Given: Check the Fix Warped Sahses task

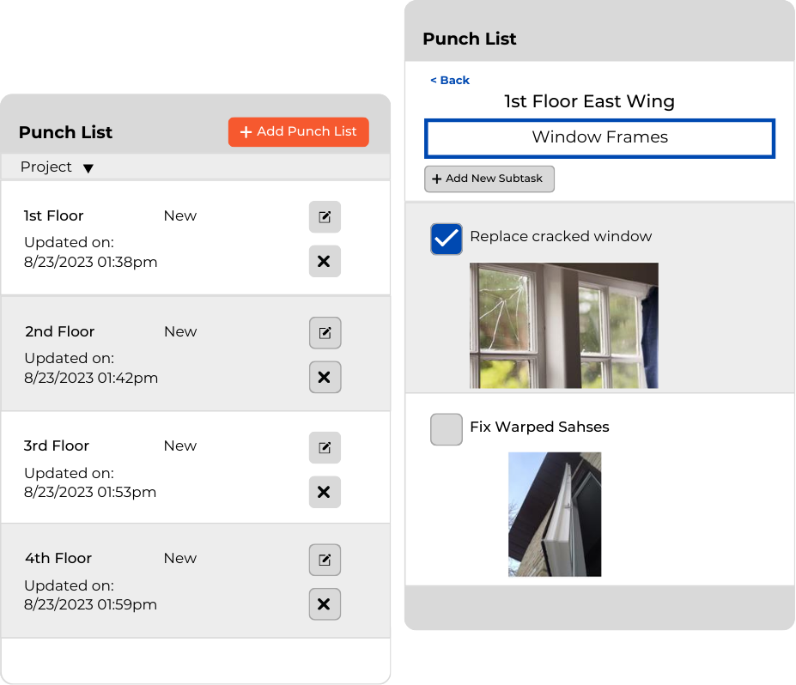Looking at the screenshot, I should (447, 429).
